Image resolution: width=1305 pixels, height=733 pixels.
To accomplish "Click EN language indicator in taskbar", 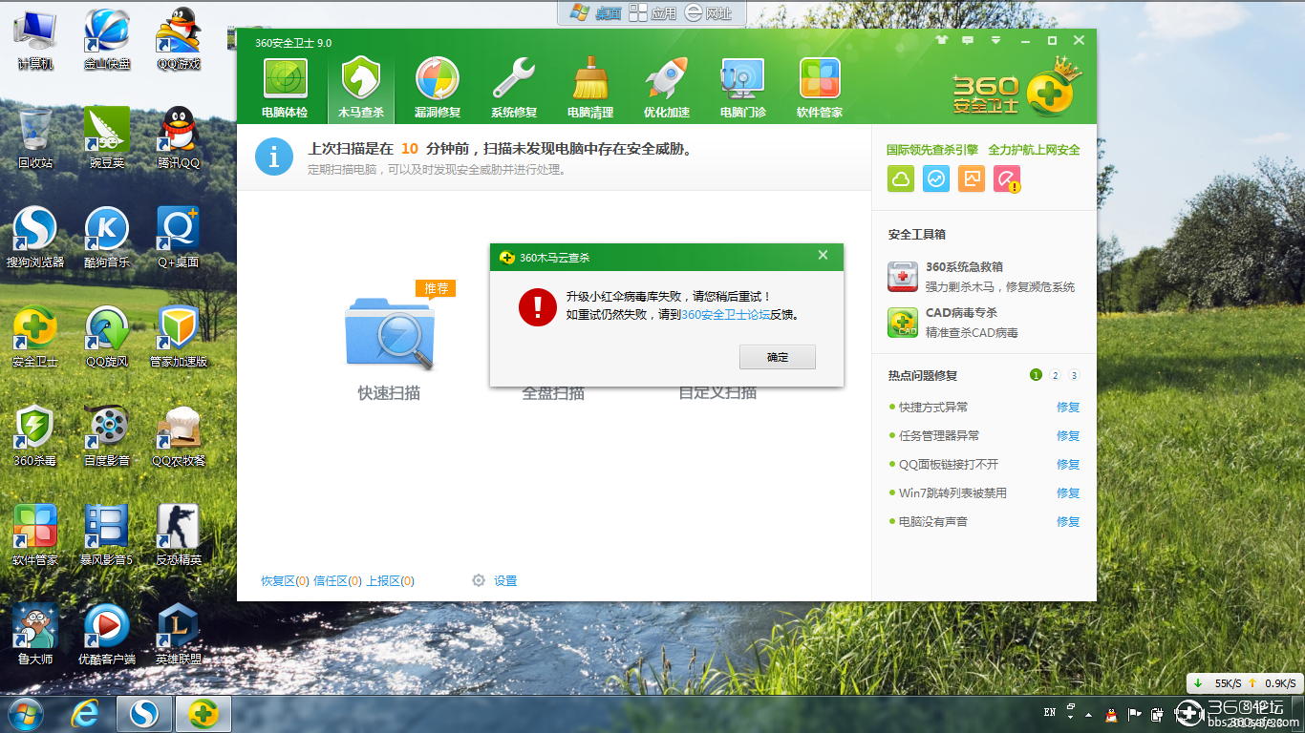I will pos(1050,712).
